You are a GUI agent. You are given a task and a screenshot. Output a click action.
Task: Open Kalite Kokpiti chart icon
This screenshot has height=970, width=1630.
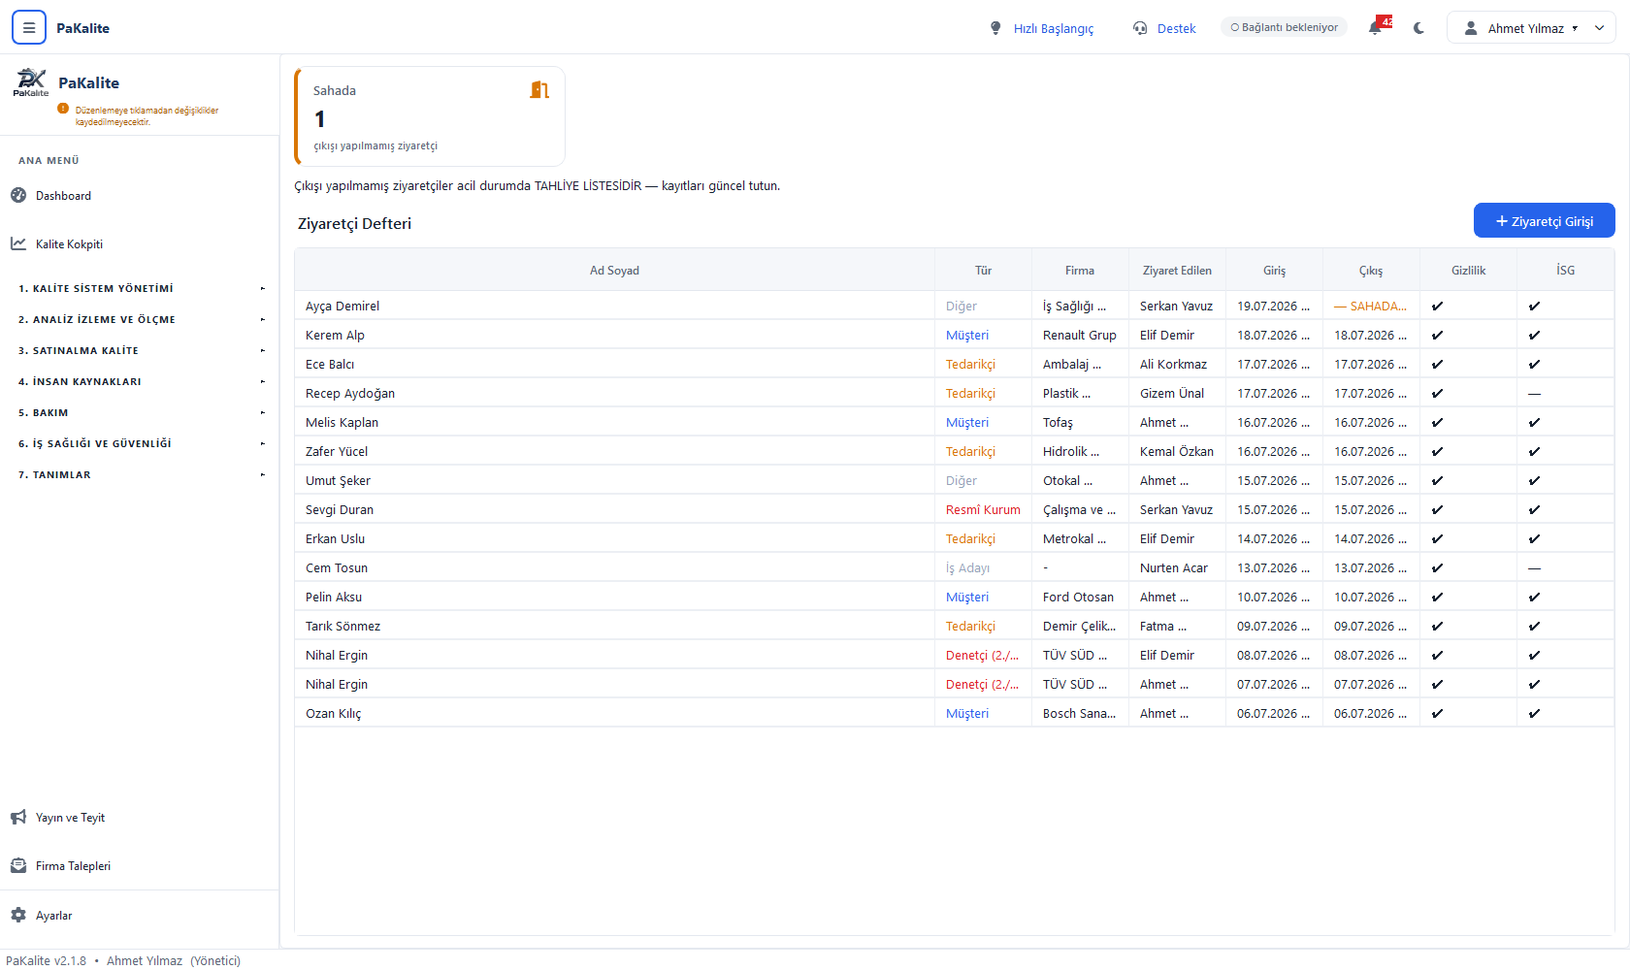pos(18,243)
